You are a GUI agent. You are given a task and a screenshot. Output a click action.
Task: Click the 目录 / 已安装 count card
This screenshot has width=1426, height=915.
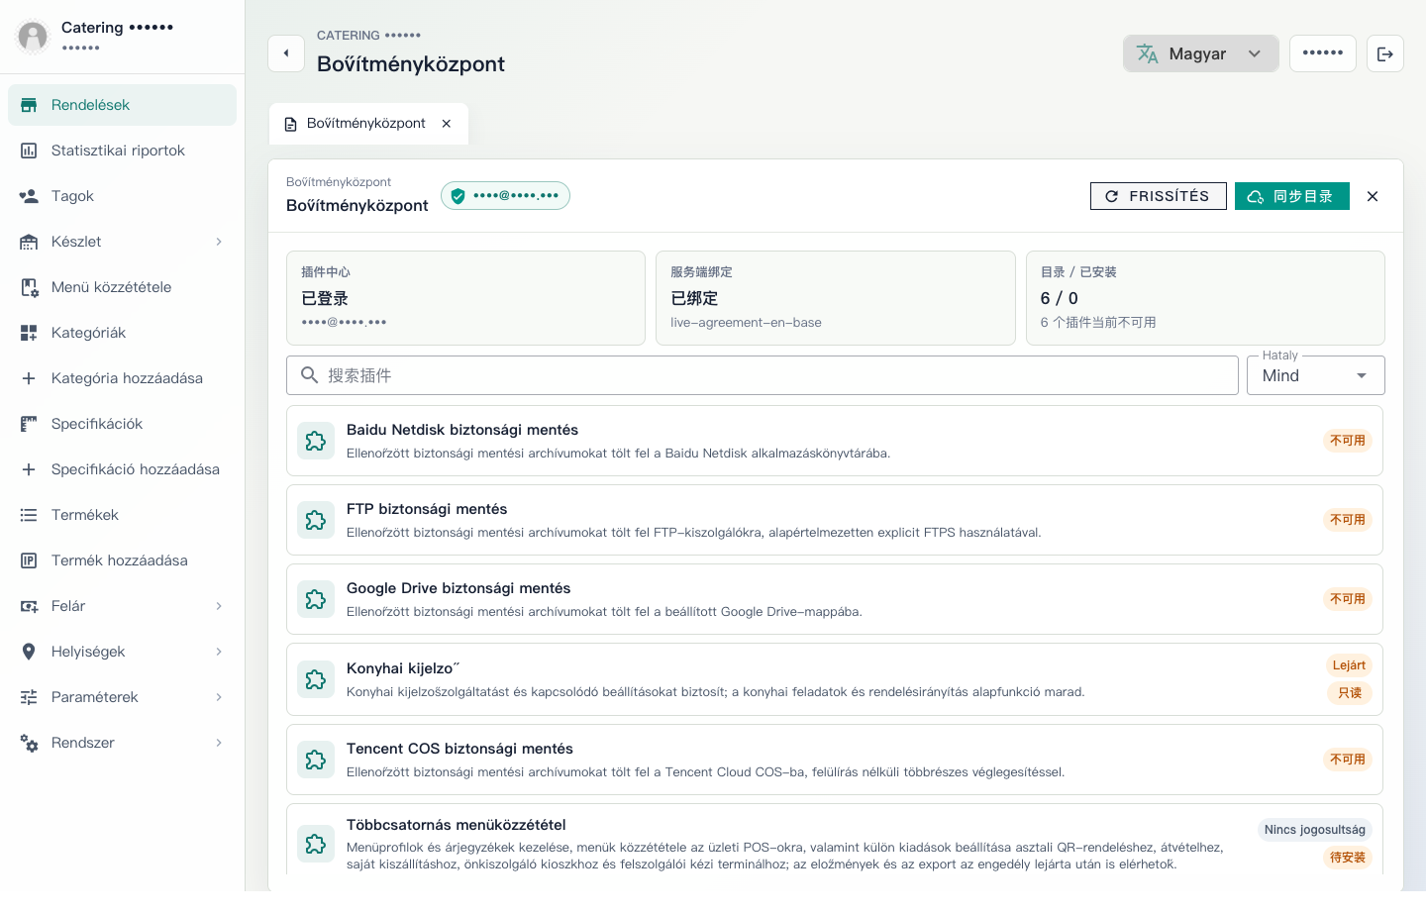[x=1205, y=298]
